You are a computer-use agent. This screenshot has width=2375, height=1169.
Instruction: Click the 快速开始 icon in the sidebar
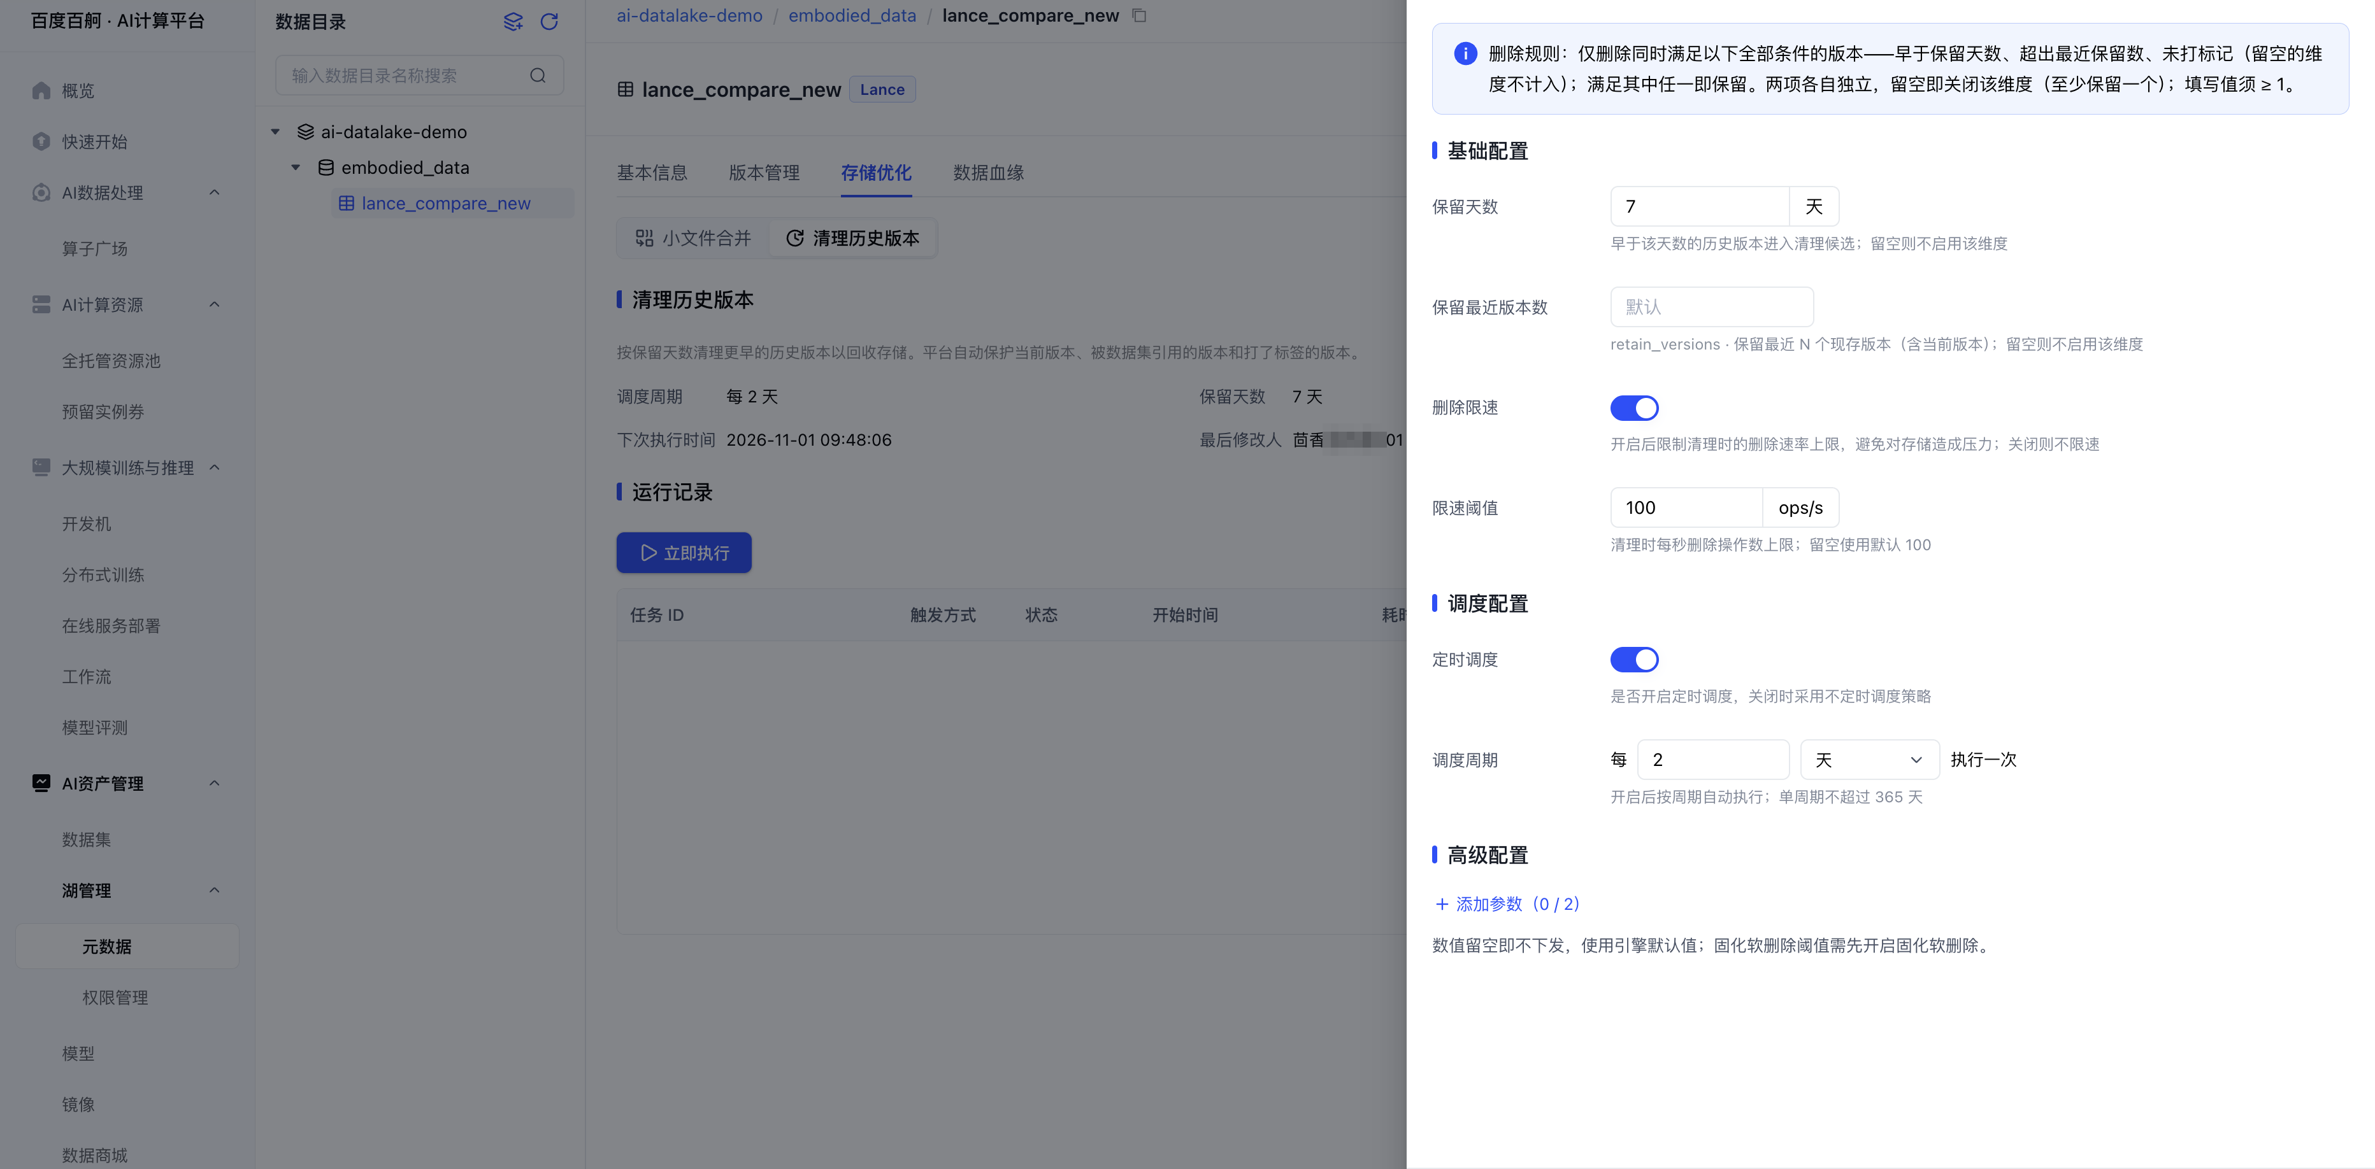41,141
